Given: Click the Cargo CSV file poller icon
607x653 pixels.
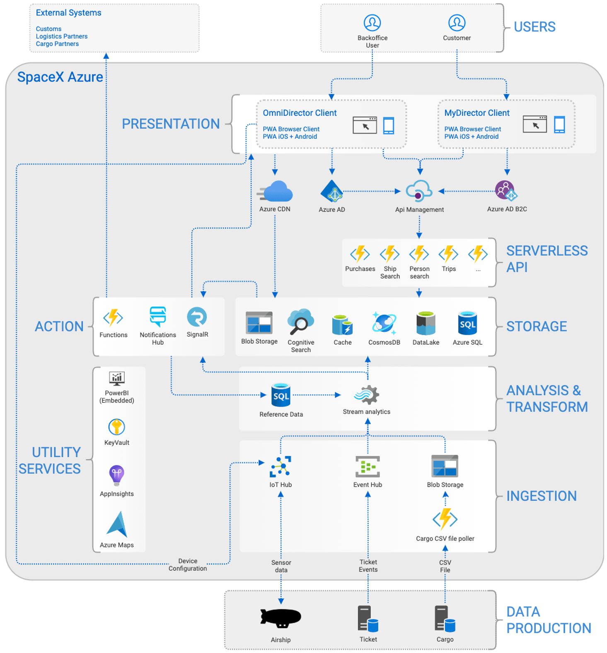Looking at the screenshot, I should (445, 519).
